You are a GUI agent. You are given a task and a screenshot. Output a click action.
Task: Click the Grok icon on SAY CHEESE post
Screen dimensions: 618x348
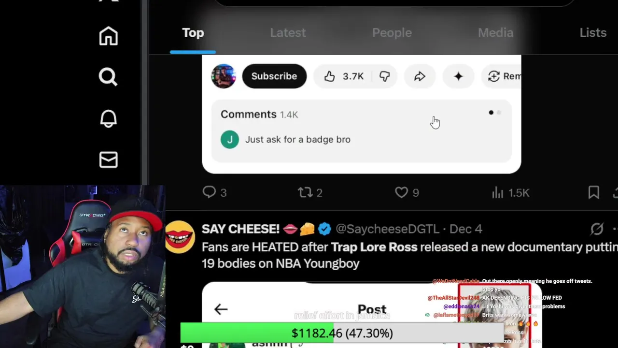[597, 229]
